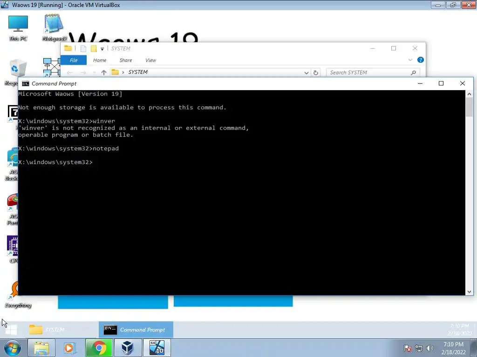Click the volume speaker tray icon
The height and width of the screenshot is (357, 477).
tap(429, 349)
